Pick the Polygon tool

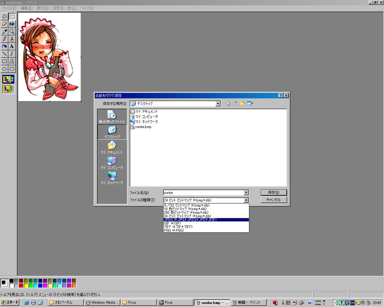click(x=12, y=61)
